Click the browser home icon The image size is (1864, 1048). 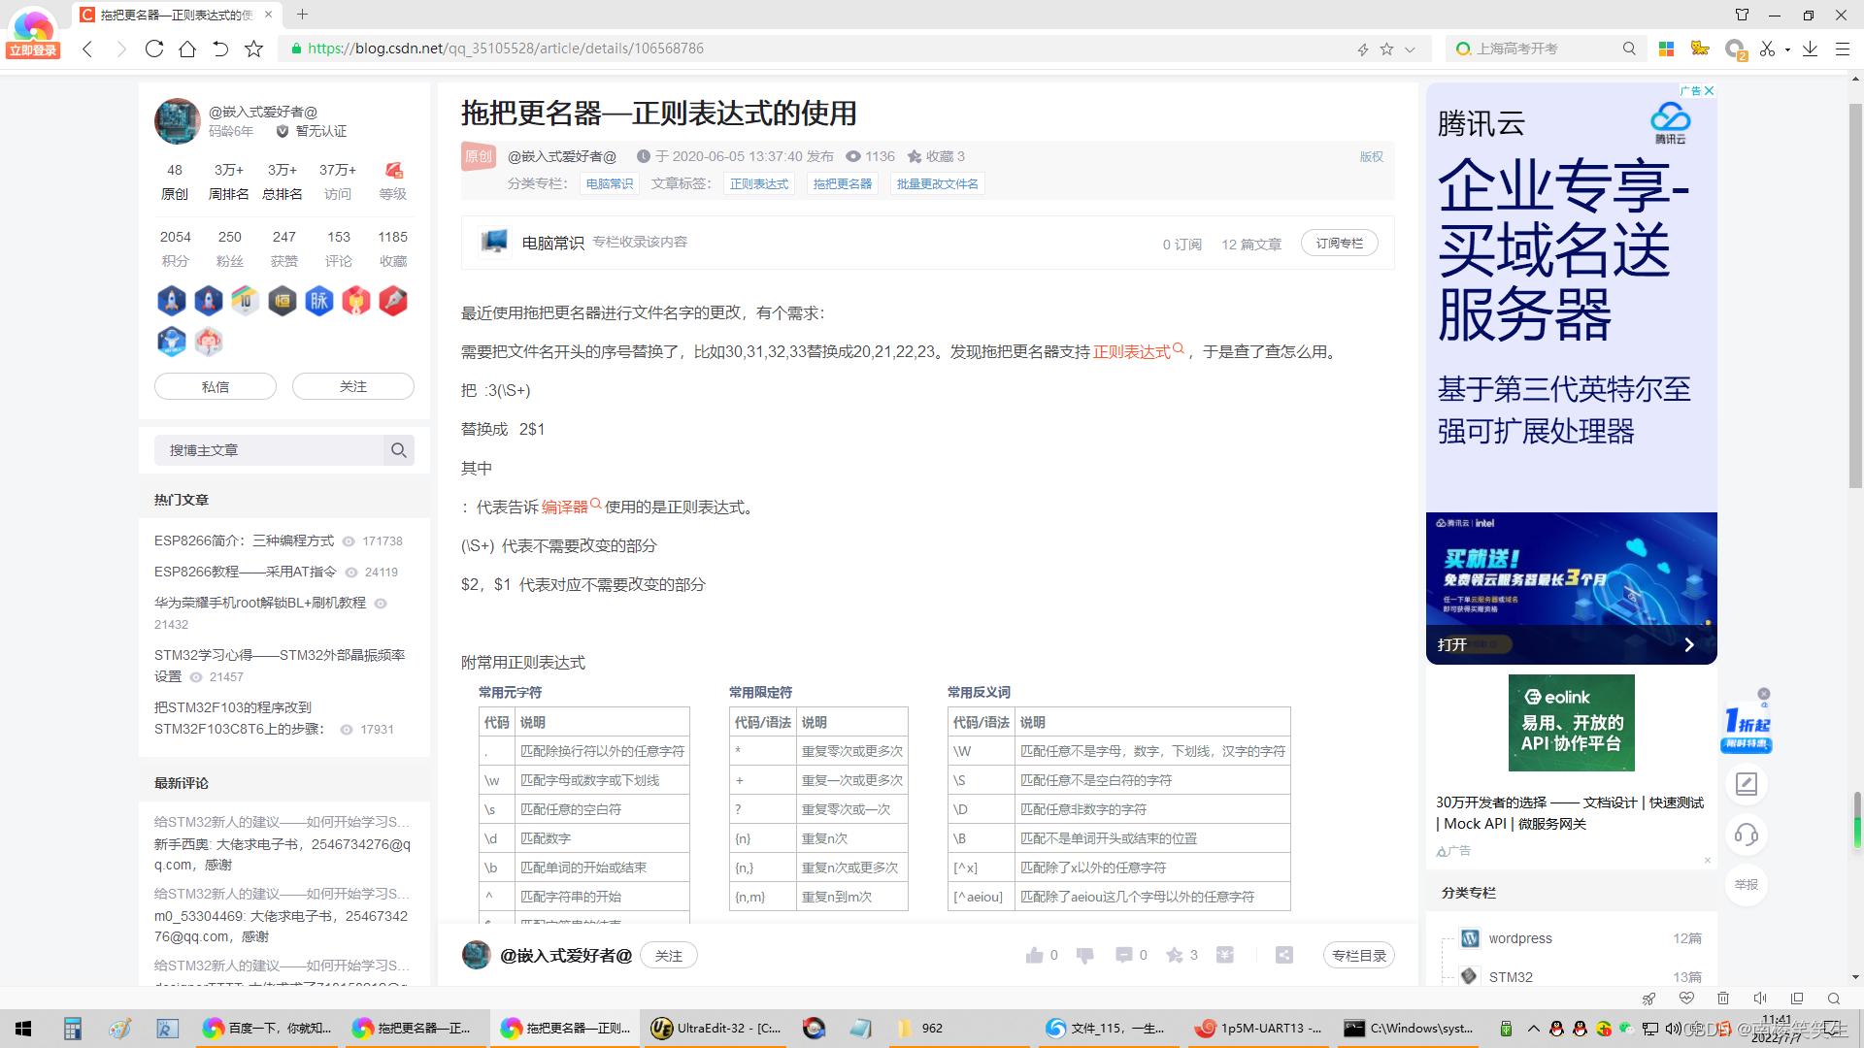coord(187,49)
